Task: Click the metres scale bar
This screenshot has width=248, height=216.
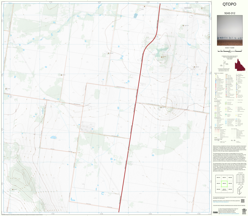Action: [x=230, y=51]
